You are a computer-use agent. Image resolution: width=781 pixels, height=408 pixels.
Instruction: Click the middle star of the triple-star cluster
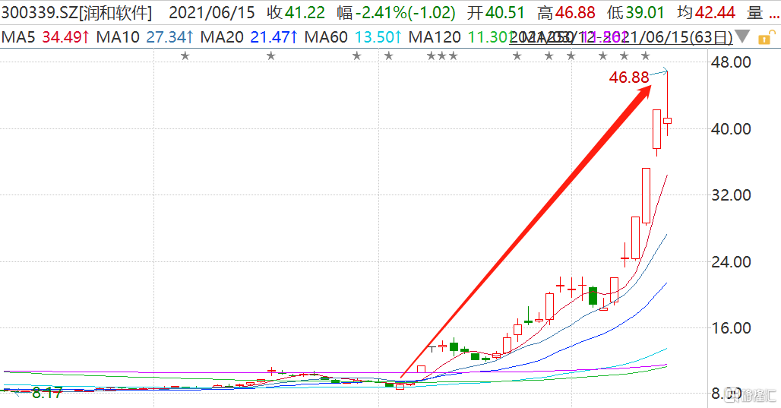442,55
